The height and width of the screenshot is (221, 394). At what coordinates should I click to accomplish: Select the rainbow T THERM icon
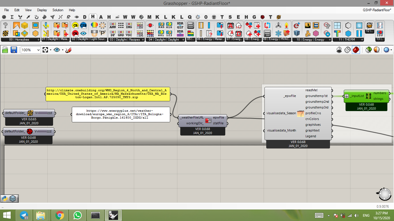[337, 33]
